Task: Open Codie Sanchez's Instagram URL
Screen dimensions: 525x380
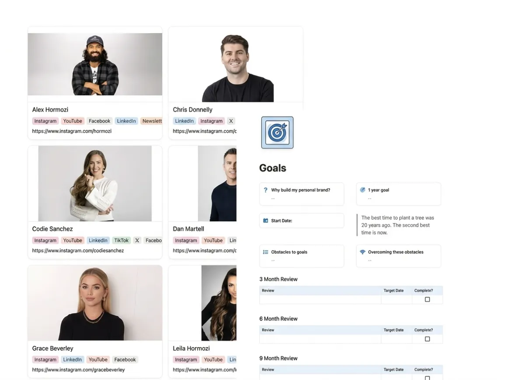Action: tap(78, 250)
